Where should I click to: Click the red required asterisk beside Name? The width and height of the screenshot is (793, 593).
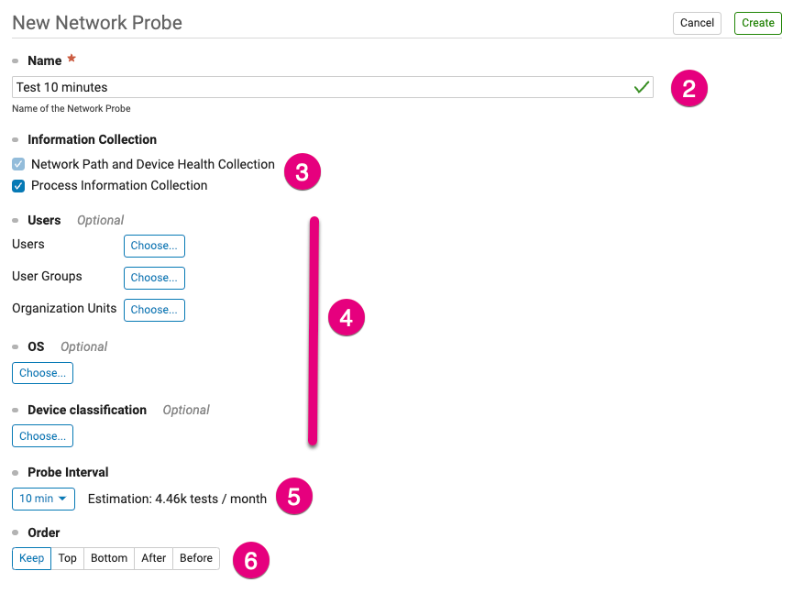[72, 58]
